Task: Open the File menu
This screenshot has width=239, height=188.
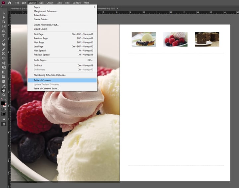Action: pyautogui.click(x=17, y=3)
